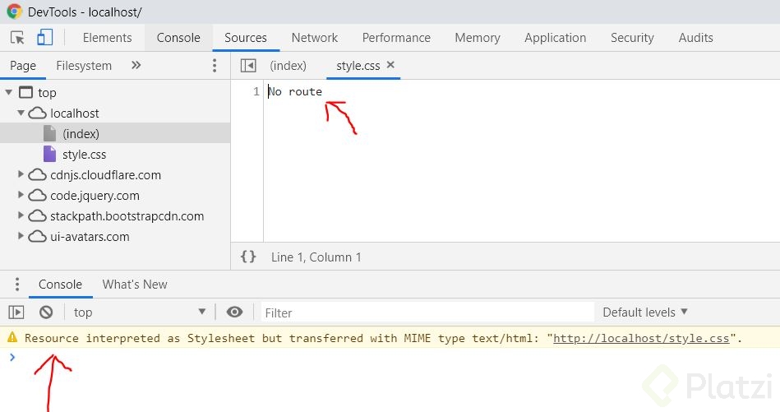Open the navigator three-dot options menu
This screenshot has width=780, height=412.
(215, 66)
